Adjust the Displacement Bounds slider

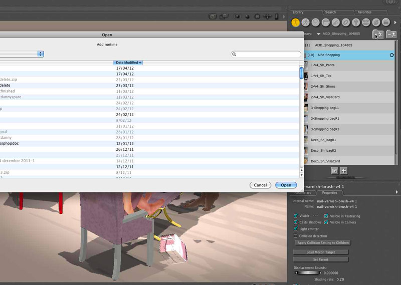click(x=308, y=273)
